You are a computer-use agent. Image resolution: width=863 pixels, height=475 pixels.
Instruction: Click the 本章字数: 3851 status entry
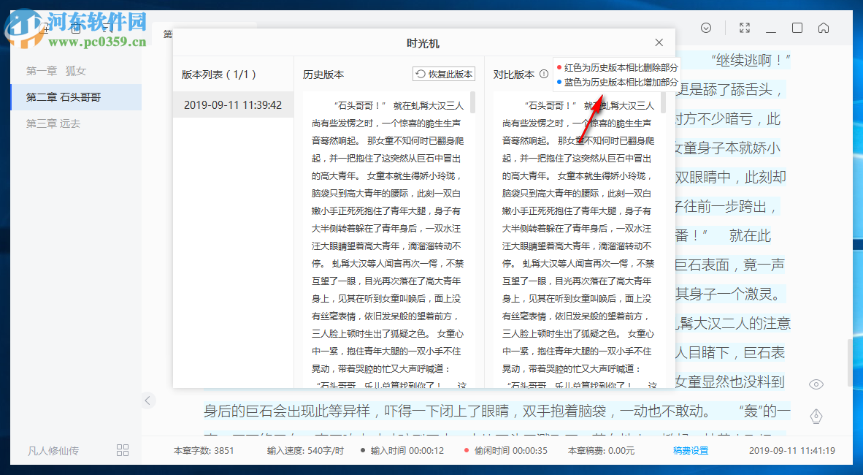(204, 451)
